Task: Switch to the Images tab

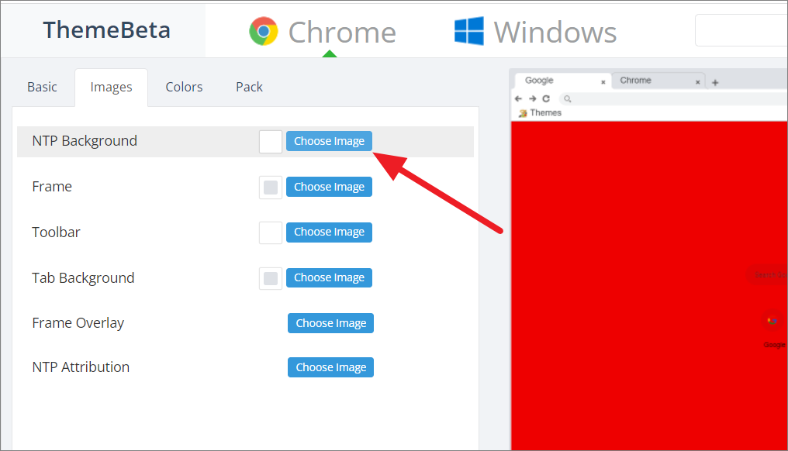Action: click(x=111, y=88)
